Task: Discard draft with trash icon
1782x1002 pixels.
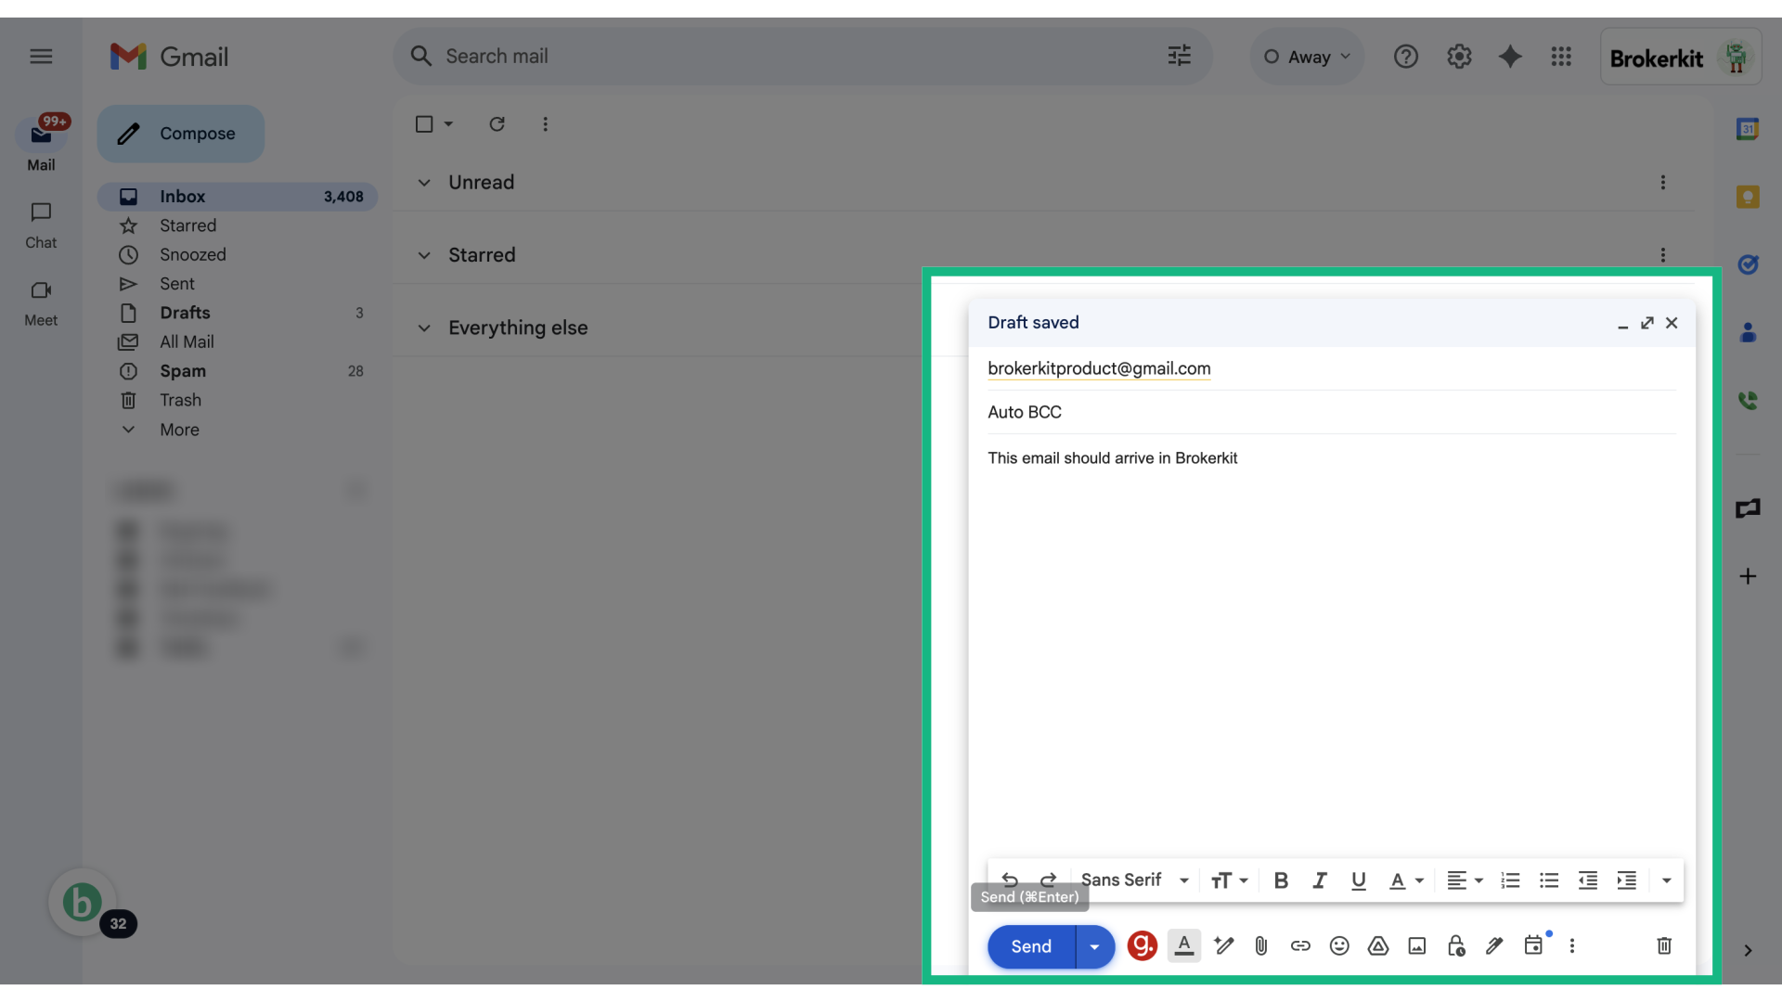Action: point(1664,945)
